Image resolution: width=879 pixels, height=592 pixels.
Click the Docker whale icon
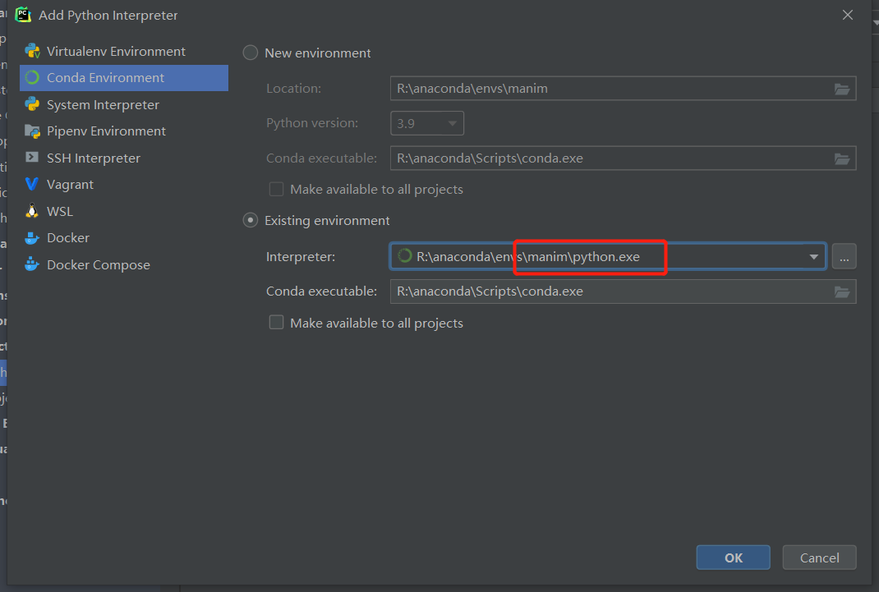(32, 238)
